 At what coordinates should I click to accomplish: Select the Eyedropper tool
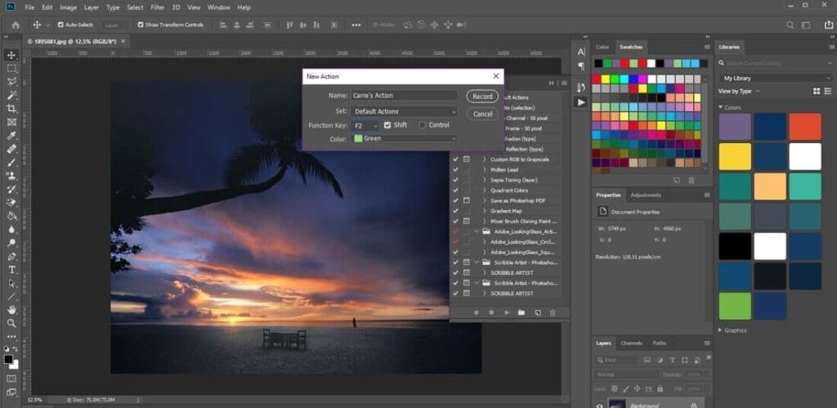(x=11, y=136)
